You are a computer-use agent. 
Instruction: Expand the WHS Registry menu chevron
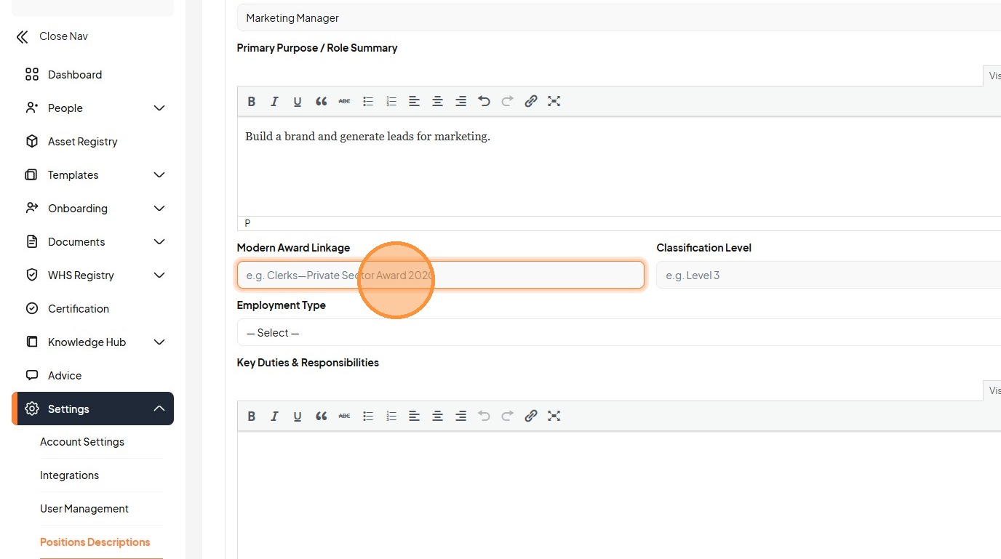[159, 276]
